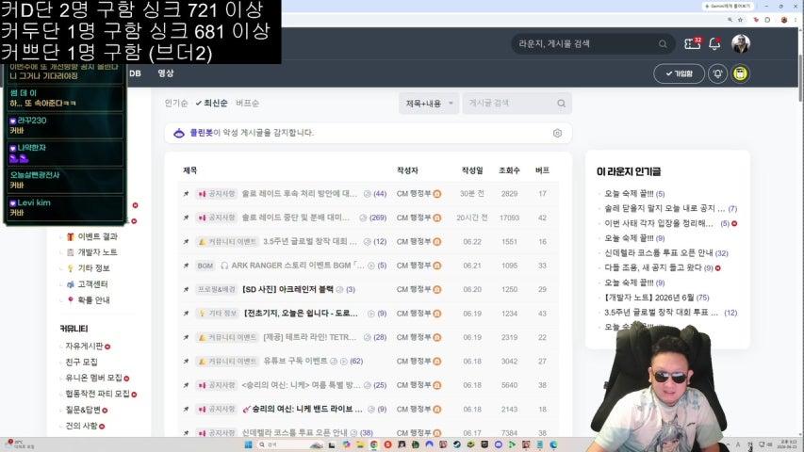
Task: Open the 영상 tab in lounge menu
Action: coord(166,73)
